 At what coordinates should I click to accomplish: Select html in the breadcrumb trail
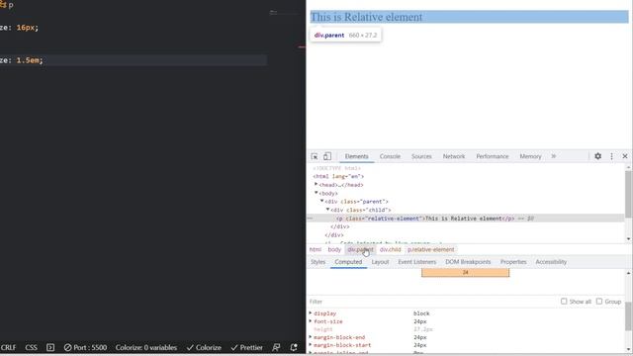tap(316, 250)
